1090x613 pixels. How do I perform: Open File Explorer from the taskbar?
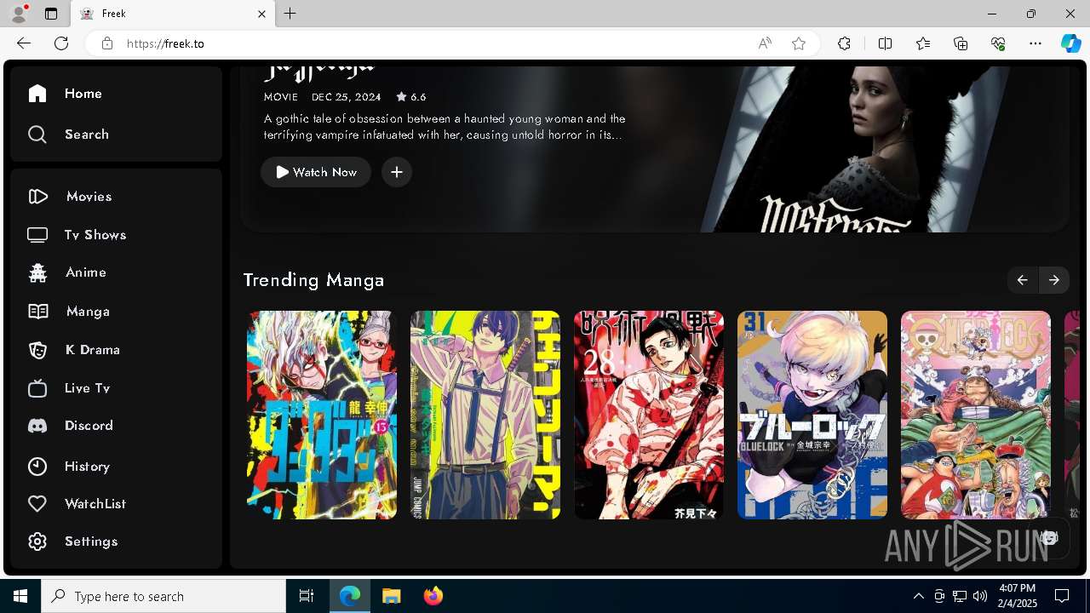(391, 596)
